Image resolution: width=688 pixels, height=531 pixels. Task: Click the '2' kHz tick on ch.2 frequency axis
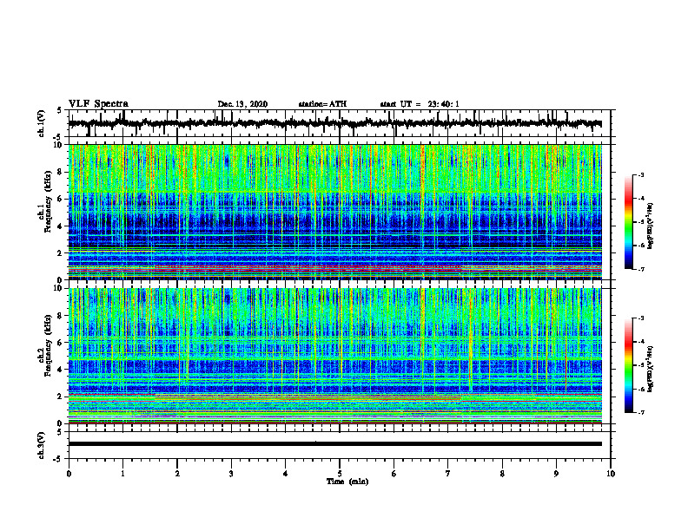click(61, 397)
